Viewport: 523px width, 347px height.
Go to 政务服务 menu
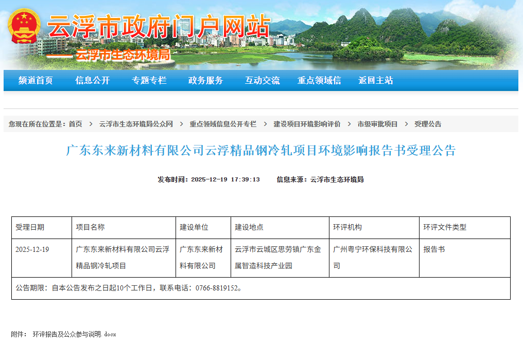[205, 80]
